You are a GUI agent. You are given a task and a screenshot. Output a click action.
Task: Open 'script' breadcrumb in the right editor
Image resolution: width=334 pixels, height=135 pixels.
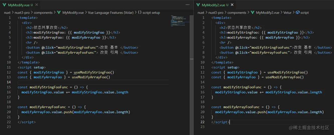click(304, 13)
